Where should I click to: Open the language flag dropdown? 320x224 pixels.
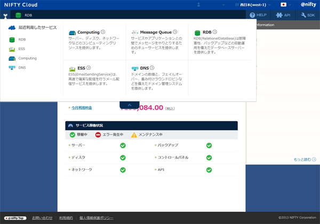click(286, 4)
